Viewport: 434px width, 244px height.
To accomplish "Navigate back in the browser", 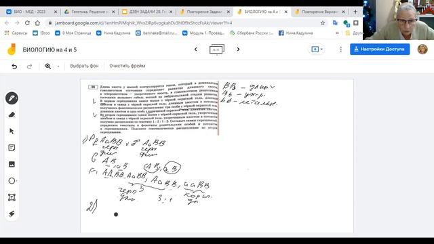I will tap(7, 23).
